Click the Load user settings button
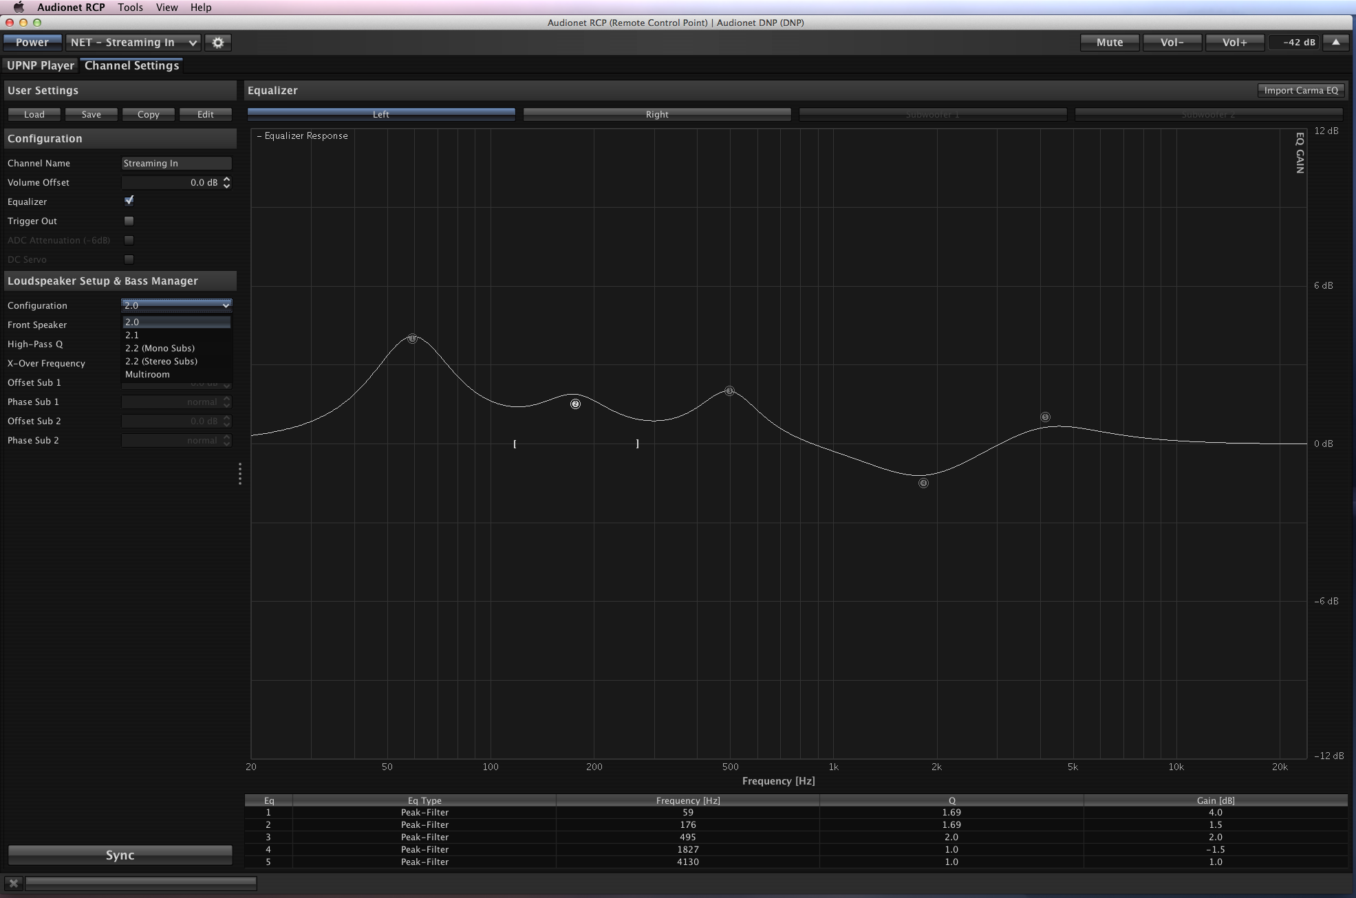The width and height of the screenshot is (1356, 898). 34,114
